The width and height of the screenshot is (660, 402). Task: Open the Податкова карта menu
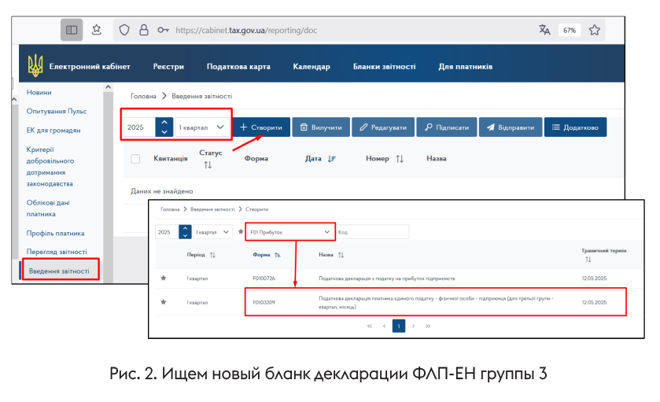tap(238, 67)
